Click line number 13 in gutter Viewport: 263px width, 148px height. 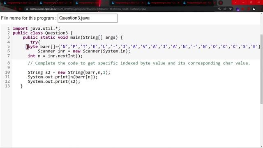[x=7, y=86]
